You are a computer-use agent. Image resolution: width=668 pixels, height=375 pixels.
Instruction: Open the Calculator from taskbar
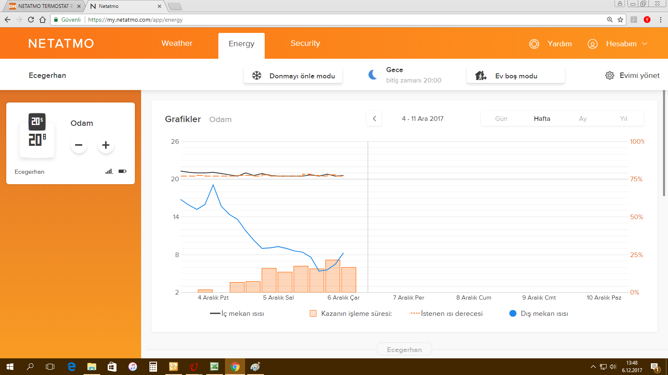(153, 367)
